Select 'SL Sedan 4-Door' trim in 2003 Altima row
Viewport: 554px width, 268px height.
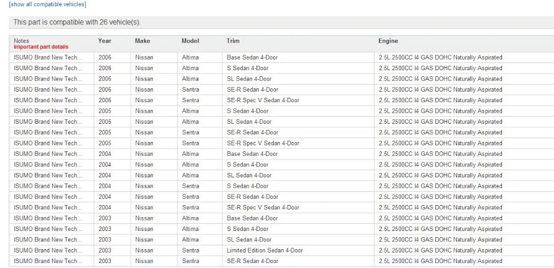tap(249, 239)
